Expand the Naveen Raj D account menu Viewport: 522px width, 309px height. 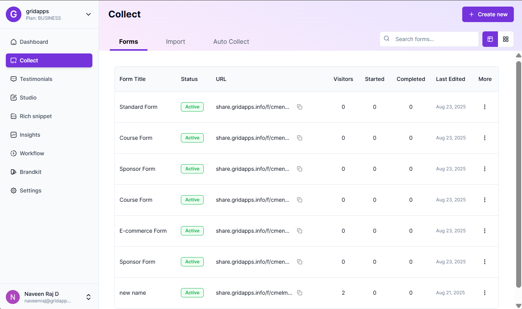[88, 297]
